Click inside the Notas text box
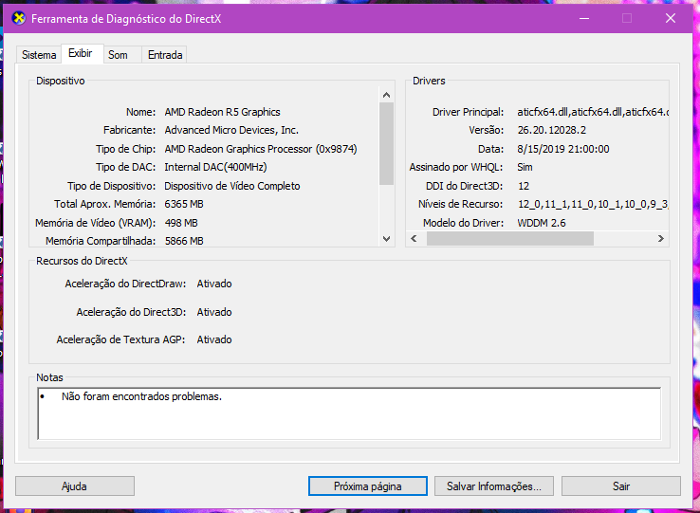Viewport: 700px width, 513px height. coord(349,413)
